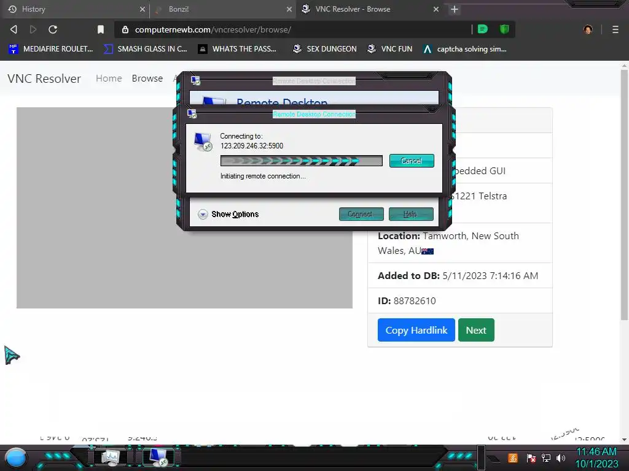Open the green shield extension icon
This screenshot has width=629, height=471.
point(504,29)
